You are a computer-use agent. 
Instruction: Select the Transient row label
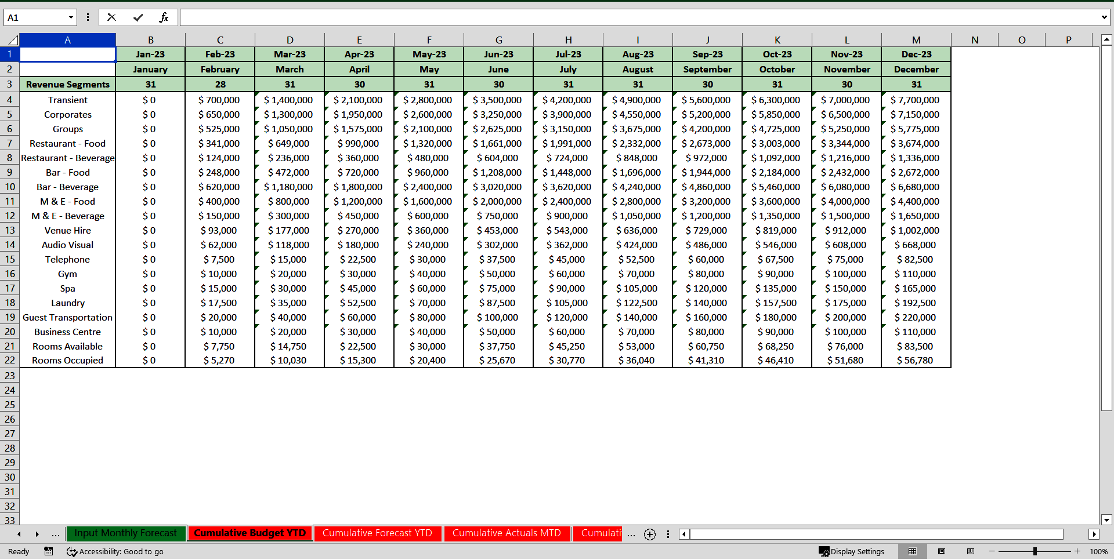[x=68, y=100]
